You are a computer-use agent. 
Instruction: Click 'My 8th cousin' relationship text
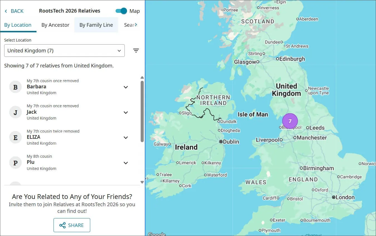tap(39, 156)
